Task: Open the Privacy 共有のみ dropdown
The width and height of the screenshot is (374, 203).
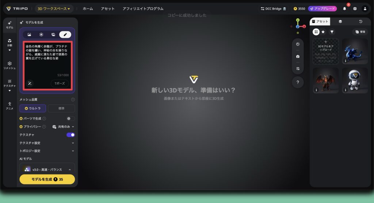Action: 63,127
